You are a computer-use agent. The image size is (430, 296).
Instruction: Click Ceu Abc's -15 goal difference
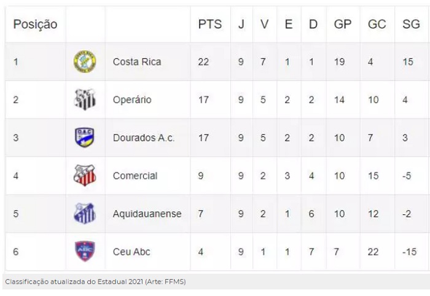pos(409,252)
